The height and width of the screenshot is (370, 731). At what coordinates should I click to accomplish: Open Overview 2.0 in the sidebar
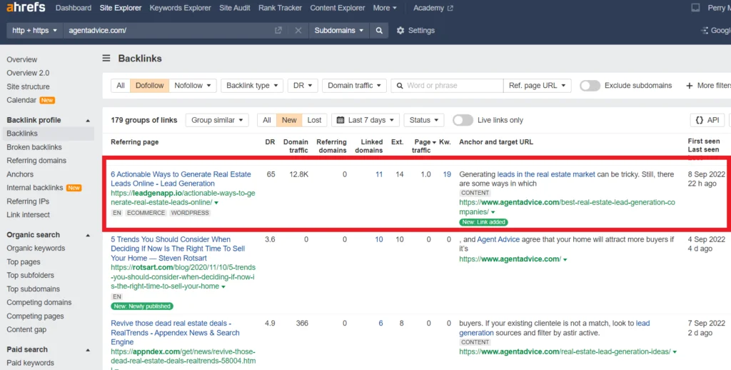pyautogui.click(x=28, y=73)
